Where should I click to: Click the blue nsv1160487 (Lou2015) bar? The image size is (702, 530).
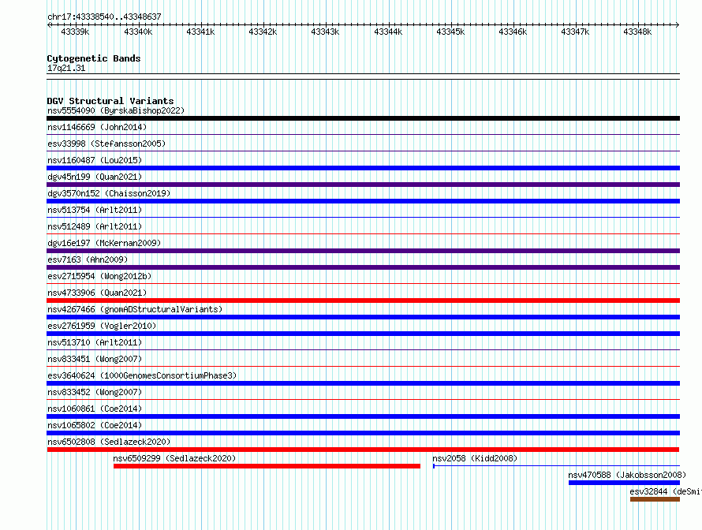tap(363, 168)
